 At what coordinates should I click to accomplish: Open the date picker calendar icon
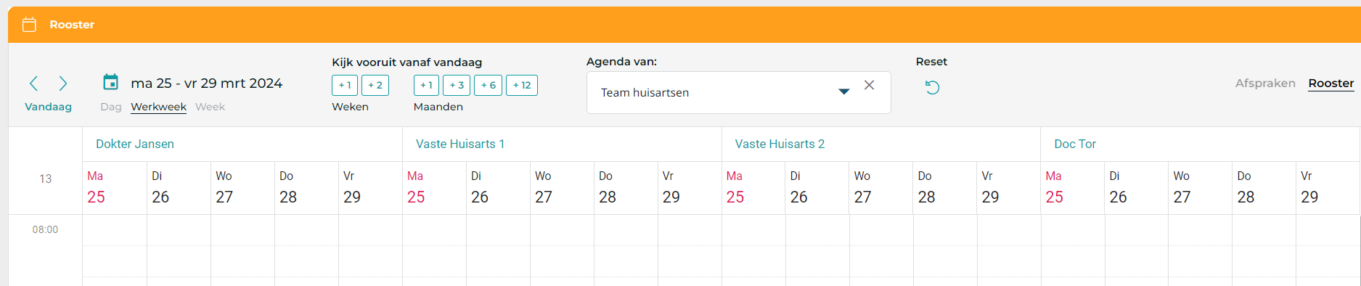[110, 82]
